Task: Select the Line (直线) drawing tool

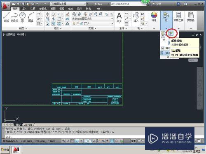Action: tap(6, 17)
